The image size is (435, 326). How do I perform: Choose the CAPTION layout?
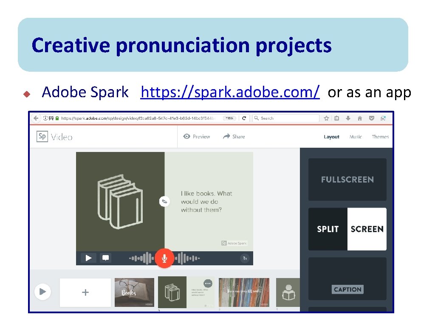[x=347, y=278]
